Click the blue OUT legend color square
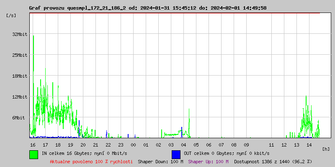 click(176, 154)
